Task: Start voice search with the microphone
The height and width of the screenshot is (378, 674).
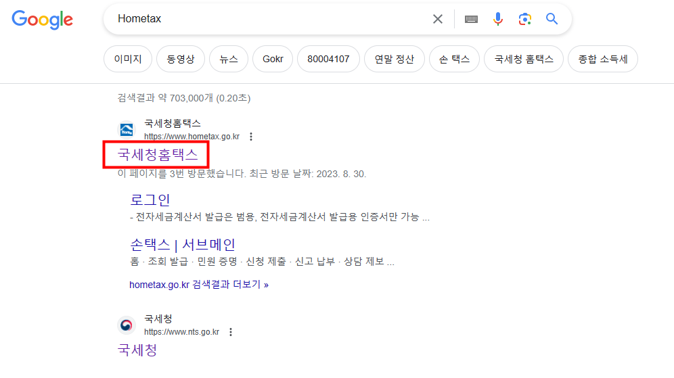Action: [x=498, y=19]
